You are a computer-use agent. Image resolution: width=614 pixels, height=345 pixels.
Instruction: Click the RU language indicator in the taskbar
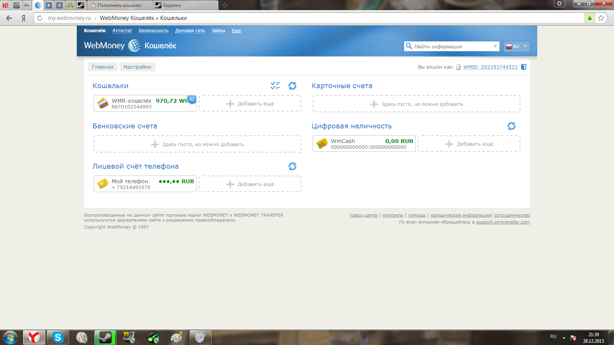click(553, 337)
